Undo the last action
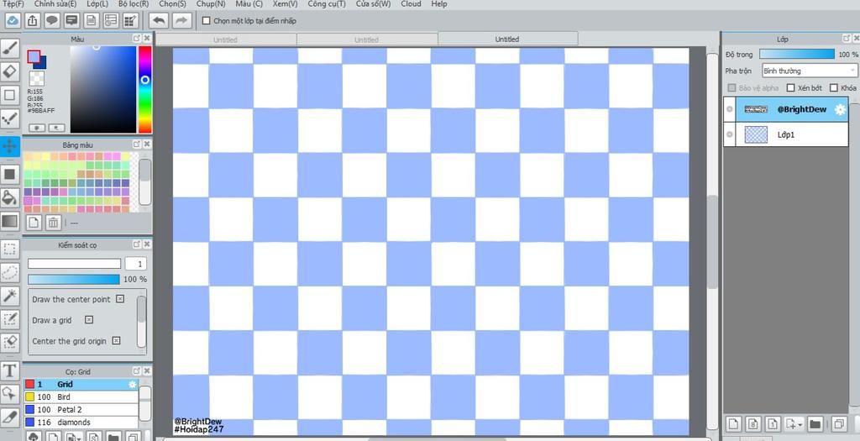The width and height of the screenshot is (860, 441). coord(159,21)
